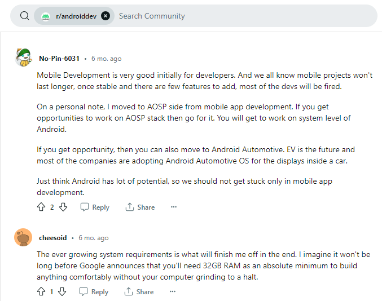
Task: Remove the r/androiddev search filter
Action: pyautogui.click(x=106, y=16)
